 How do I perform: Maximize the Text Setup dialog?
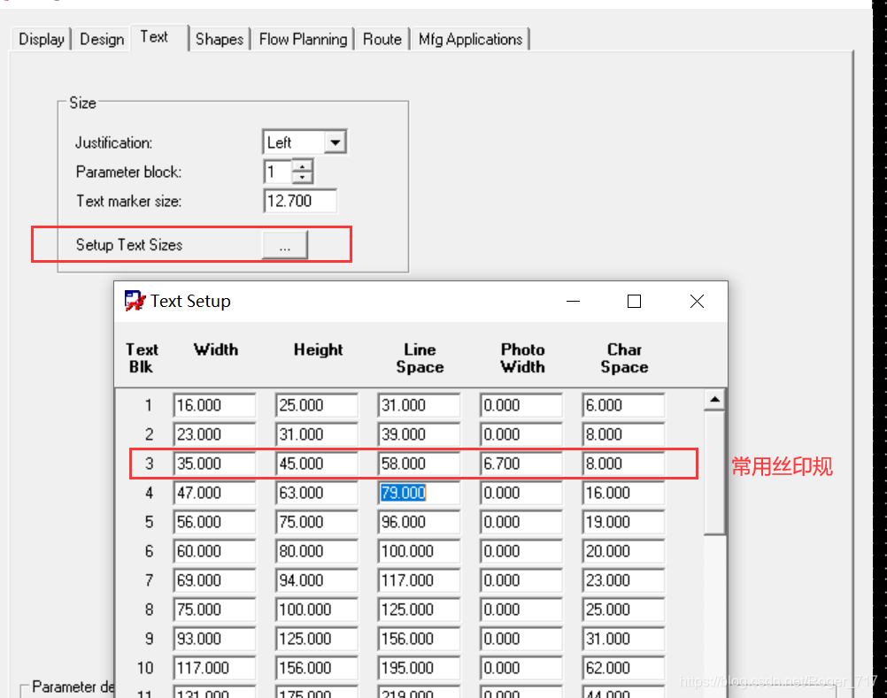[634, 302]
